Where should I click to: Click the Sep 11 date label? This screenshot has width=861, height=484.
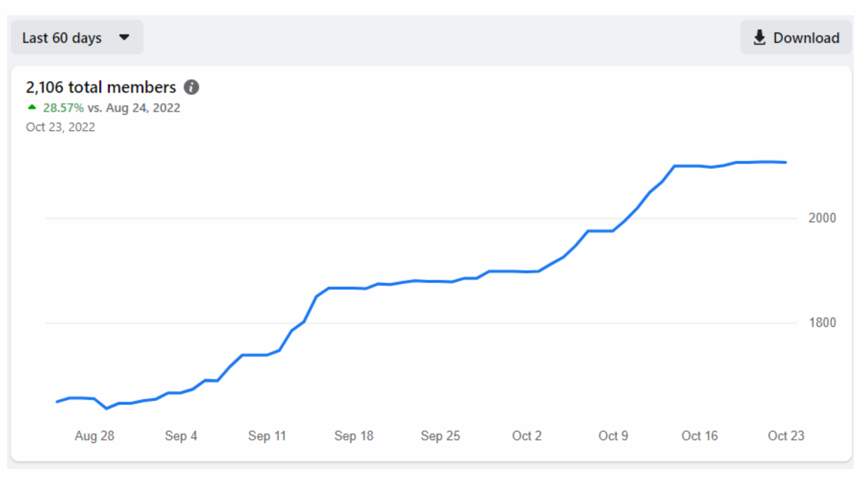[x=267, y=436]
